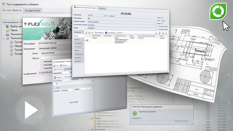Screen dimensions: 233x131
Task: Click the progress bar in «Инструменты разработки» dialog
Action: 161,121
